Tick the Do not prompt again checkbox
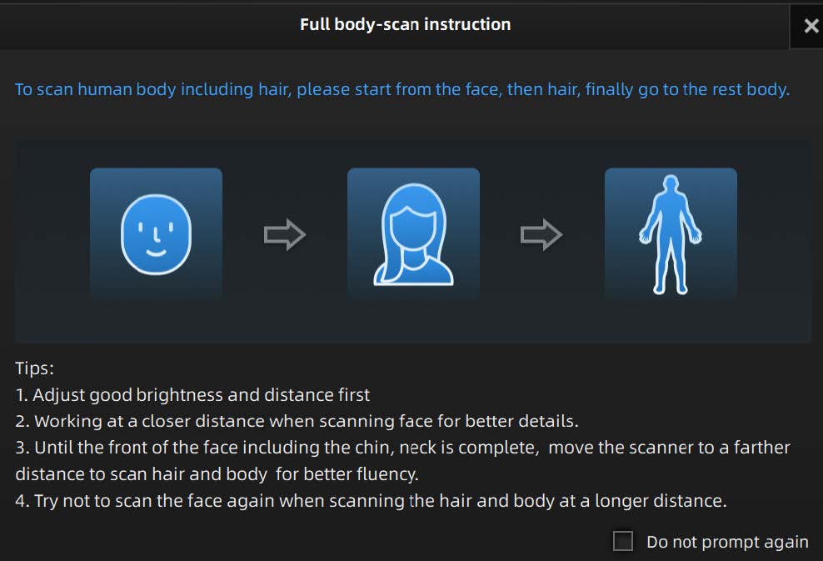 (623, 541)
